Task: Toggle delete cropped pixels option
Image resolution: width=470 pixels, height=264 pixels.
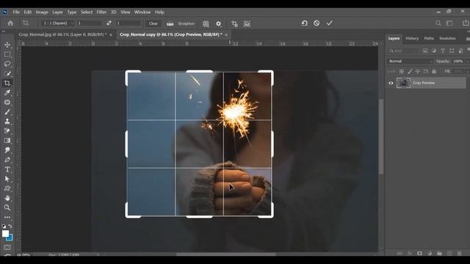Action: pyautogui.click(x=234, y=23)
